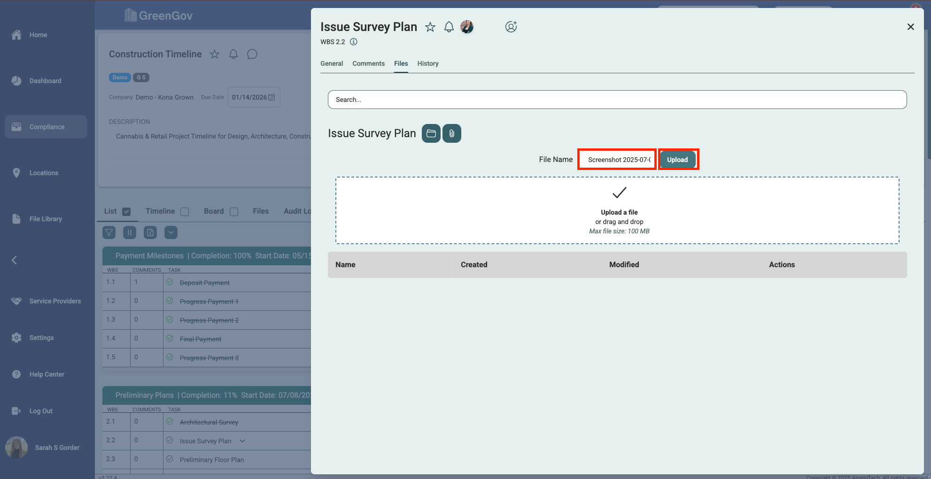Click company name Demo - Kona Grown

(164, 97)
